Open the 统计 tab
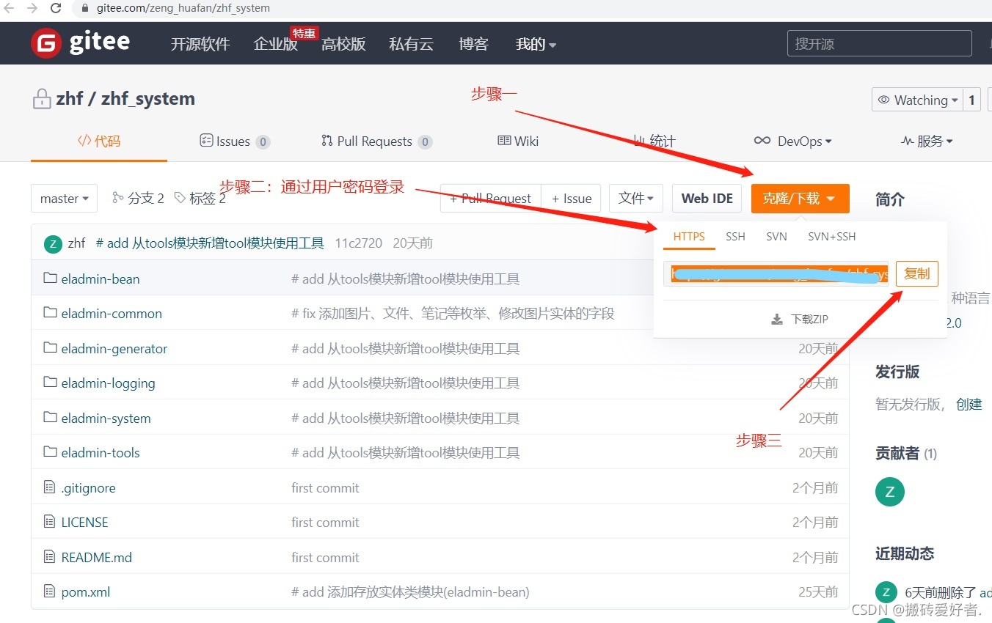Screen dimensions: 992x623 654,141
